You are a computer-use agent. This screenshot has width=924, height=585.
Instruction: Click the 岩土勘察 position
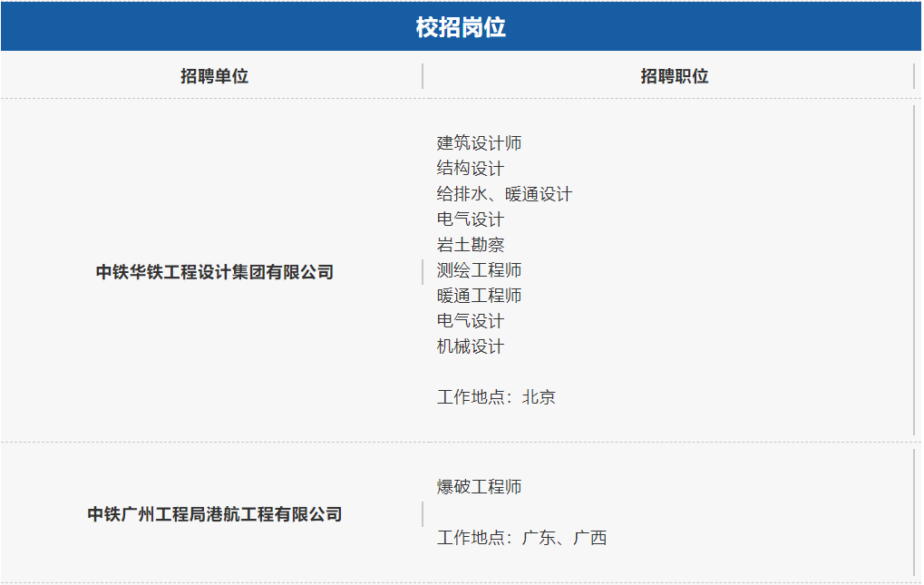[471, 245]
